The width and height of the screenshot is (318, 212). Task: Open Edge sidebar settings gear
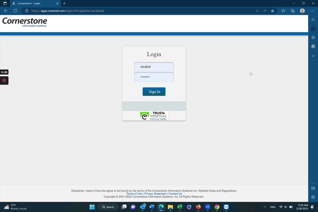pos(313,197)
